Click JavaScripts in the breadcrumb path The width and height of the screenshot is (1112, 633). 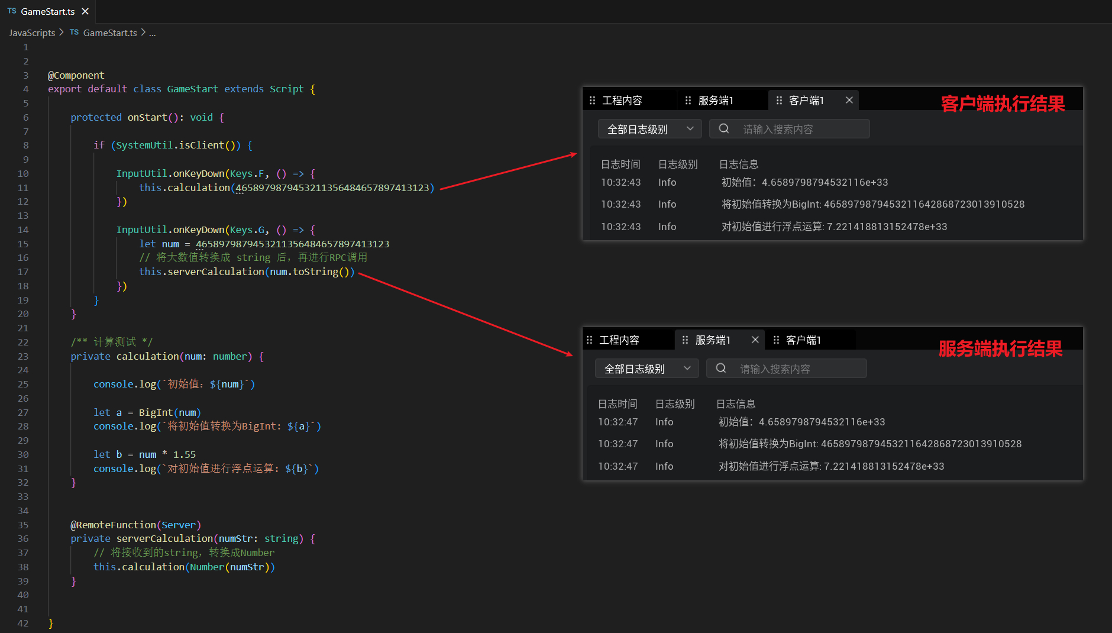pyautogui.click(x=32, y=33)
